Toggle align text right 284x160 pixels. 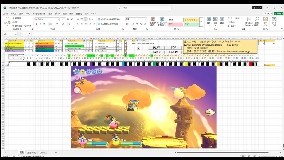coord(85,24)
